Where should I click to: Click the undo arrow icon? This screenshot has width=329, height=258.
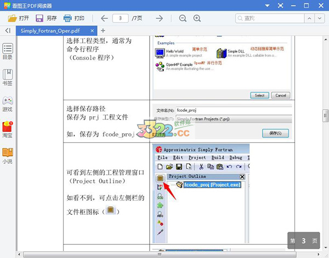pos(229,167)
